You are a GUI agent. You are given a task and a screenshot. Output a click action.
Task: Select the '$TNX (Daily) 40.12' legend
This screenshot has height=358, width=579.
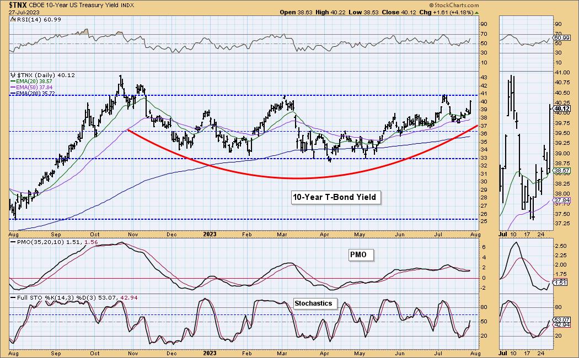tap(46, 75)
